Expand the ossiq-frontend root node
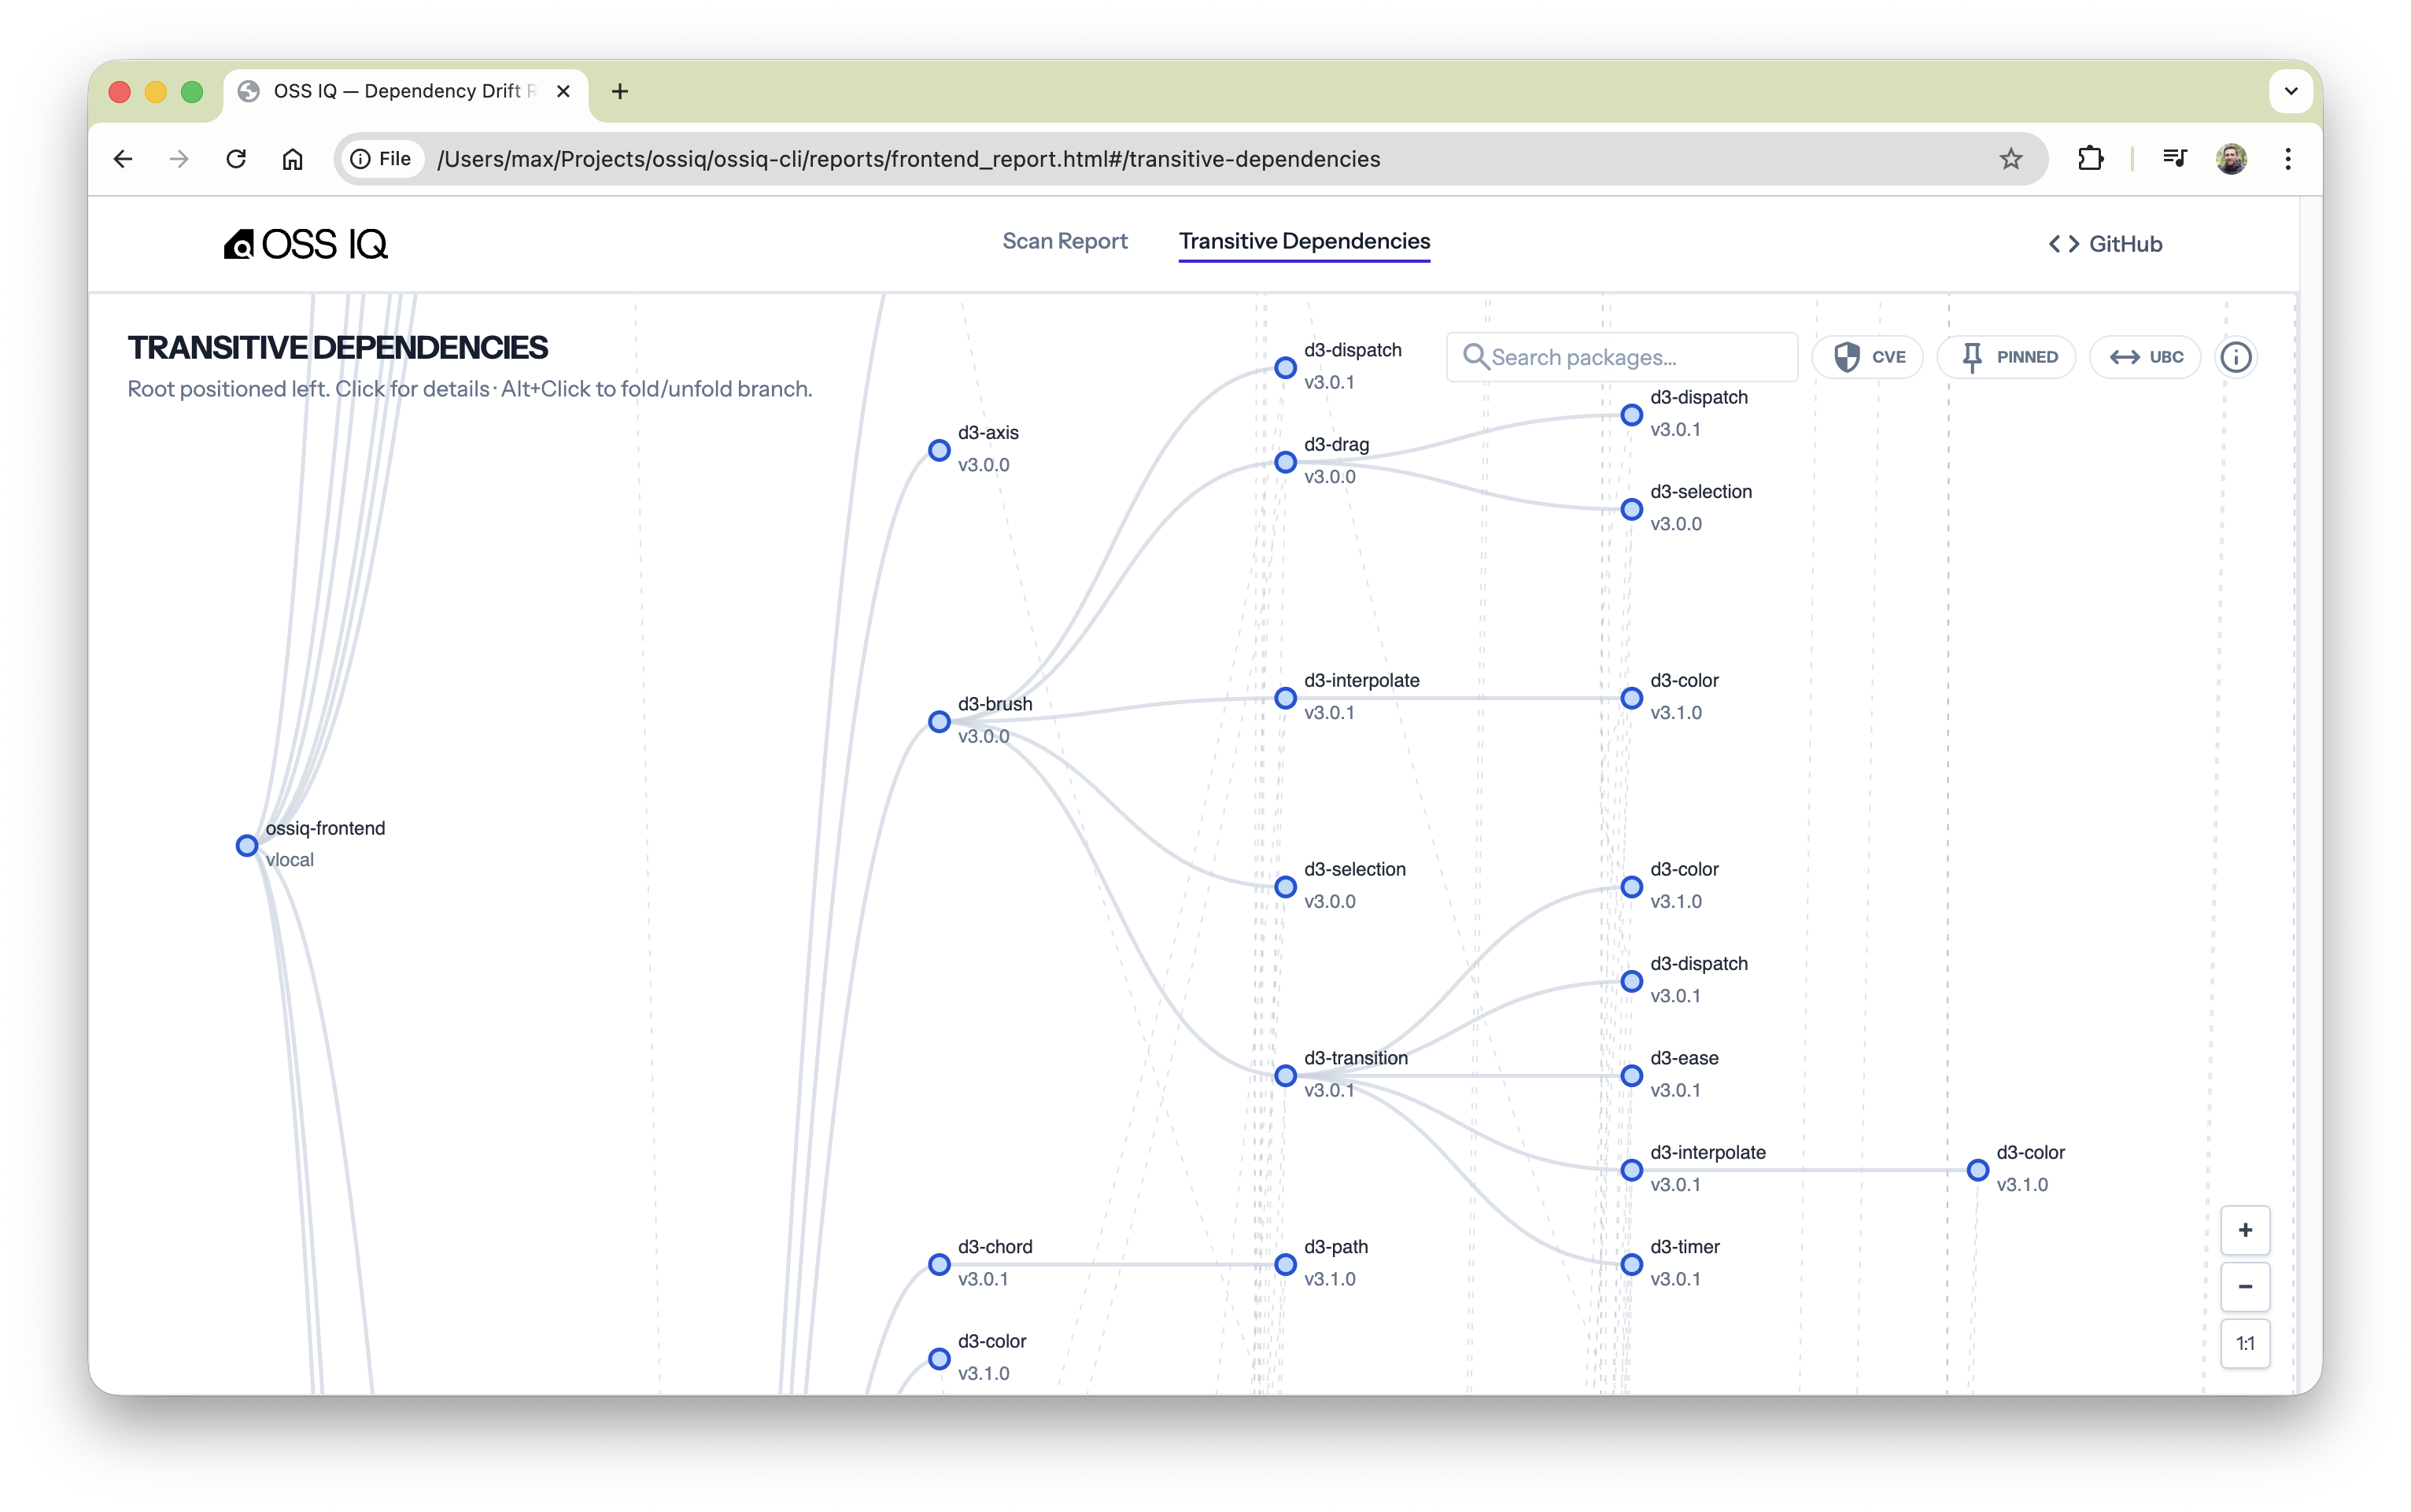This screenshot has width=2411, height=1512. tap(247, 845)
